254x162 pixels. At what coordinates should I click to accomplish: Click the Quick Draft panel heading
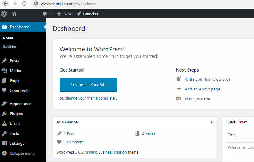click(x=236, y=122)
